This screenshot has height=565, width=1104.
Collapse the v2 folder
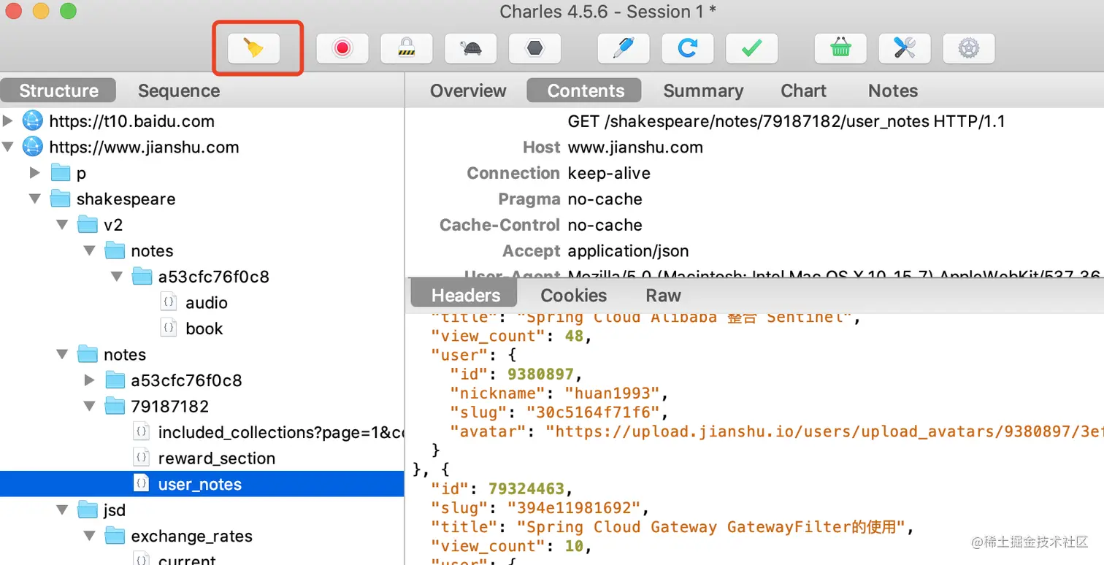tap(62, 225)
